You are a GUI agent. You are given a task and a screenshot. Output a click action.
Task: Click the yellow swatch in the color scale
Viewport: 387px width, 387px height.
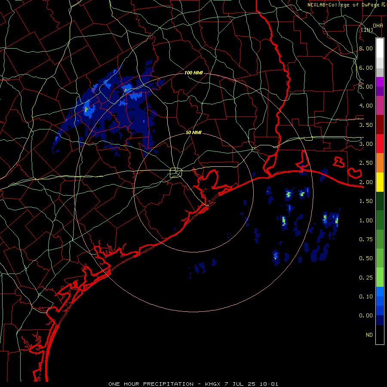380,182
